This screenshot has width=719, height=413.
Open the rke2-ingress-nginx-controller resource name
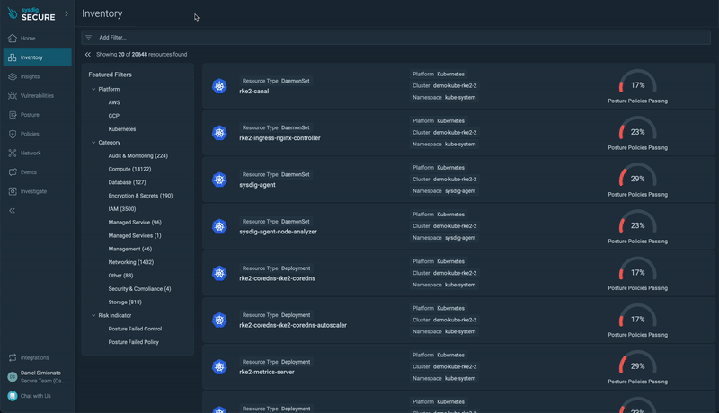coord(280,138)
